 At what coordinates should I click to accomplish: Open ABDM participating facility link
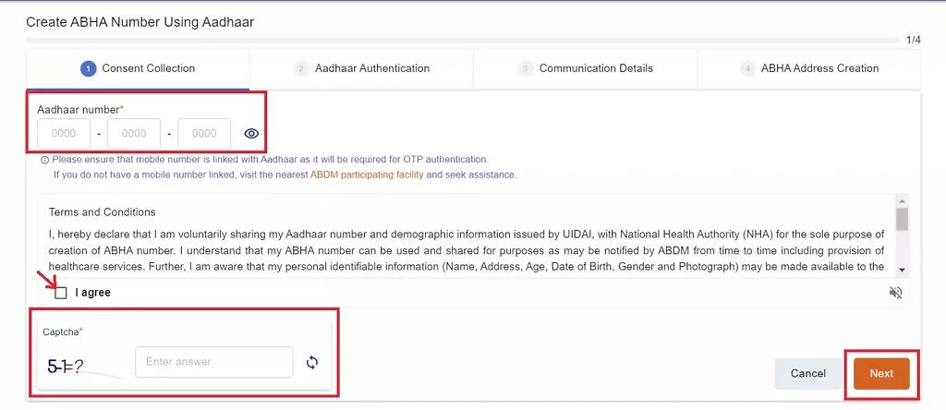[367, 175]
